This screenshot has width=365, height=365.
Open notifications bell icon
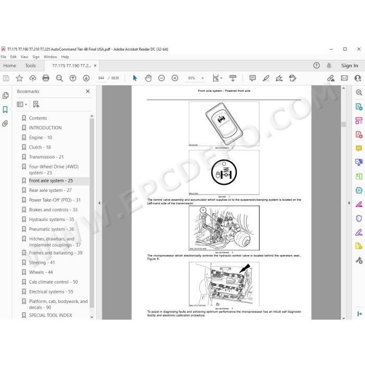[329, 65]
